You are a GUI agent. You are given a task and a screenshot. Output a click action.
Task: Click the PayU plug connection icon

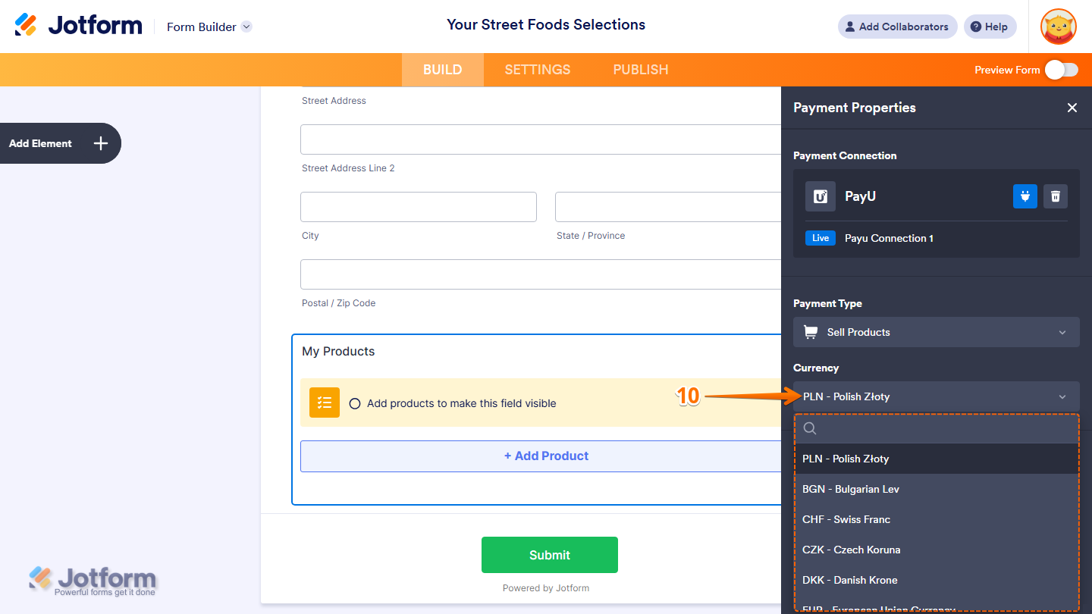pyautogui.click(x=1025, y=196)
